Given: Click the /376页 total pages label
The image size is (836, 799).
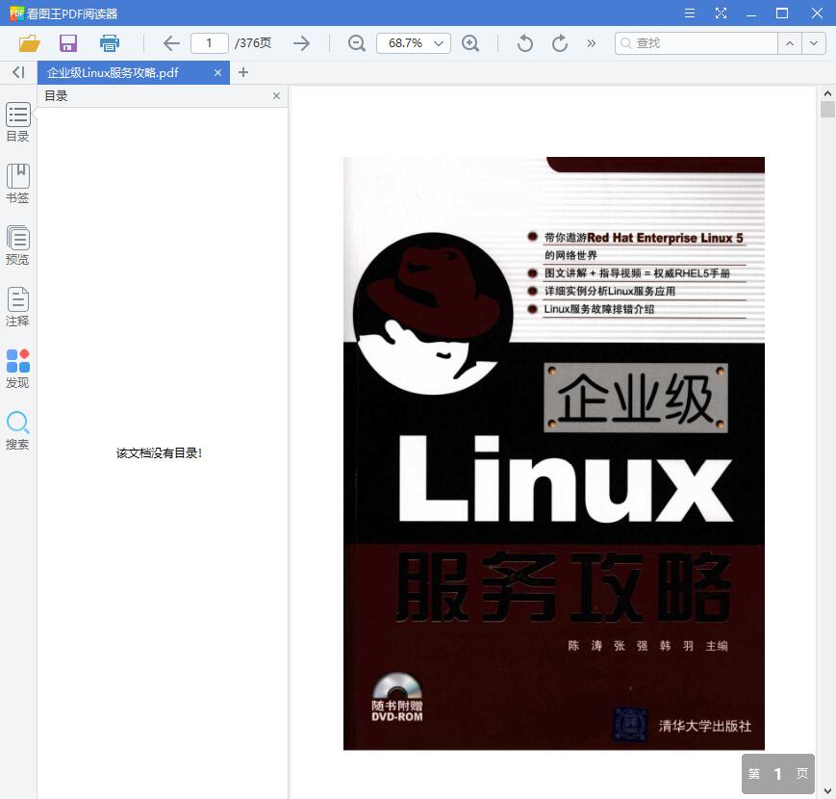Looking at the screenshot, I should pyautogui.click(x=253, y=43).
